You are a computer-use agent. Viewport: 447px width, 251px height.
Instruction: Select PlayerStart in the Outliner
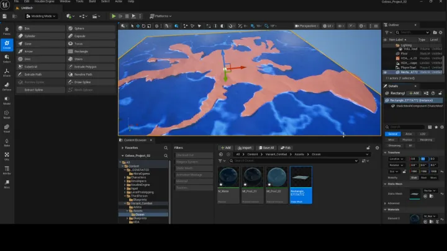tap(409, 68)
